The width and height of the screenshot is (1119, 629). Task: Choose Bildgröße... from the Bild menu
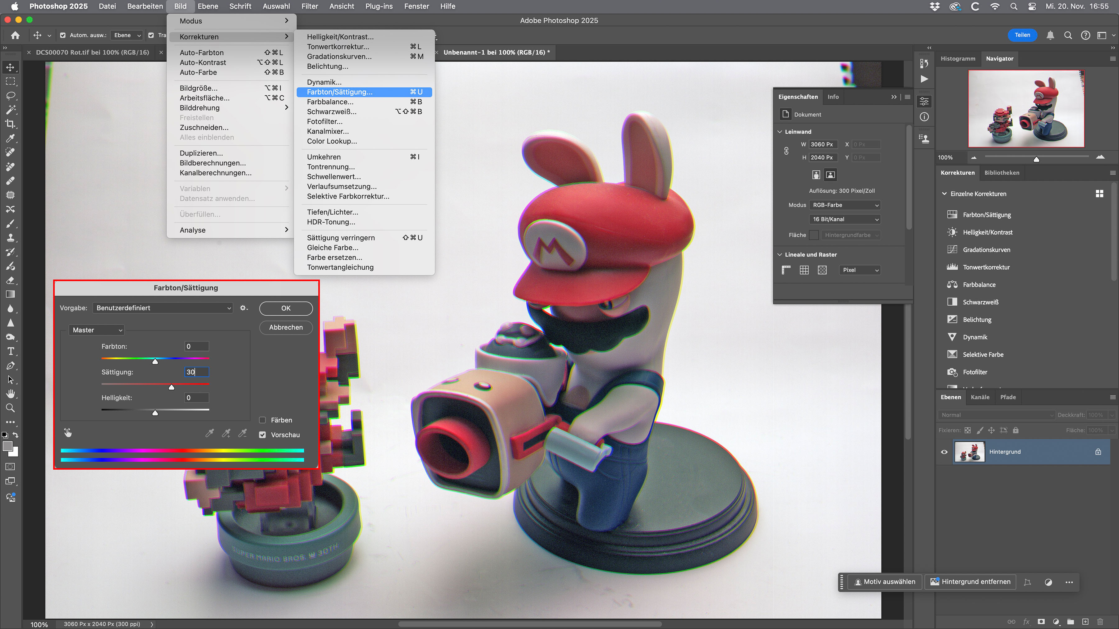point(232,88)
